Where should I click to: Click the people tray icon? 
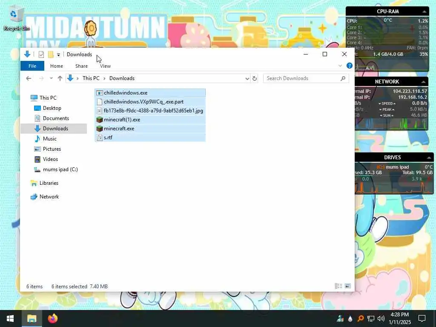(340, 319)
